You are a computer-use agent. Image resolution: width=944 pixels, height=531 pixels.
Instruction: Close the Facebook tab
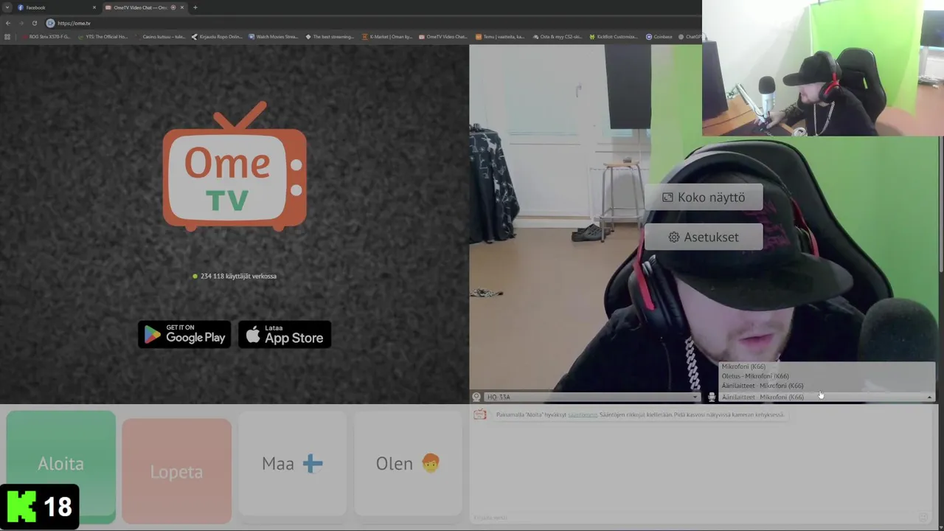pos(94,7)
